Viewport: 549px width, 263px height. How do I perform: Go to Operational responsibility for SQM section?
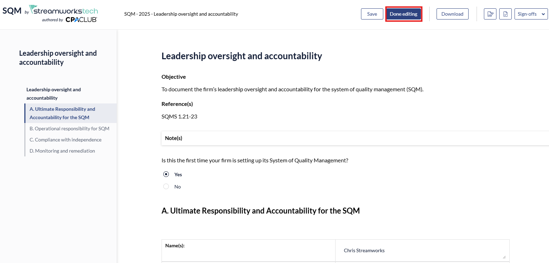(x=69, y=129)
